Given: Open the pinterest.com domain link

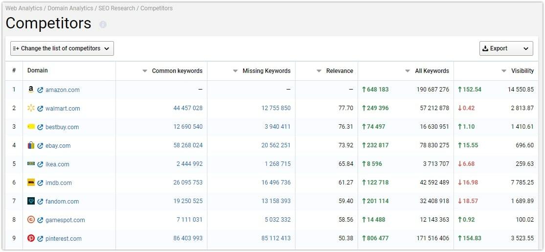Looking at the screenshot, I should tap(64, 239).
